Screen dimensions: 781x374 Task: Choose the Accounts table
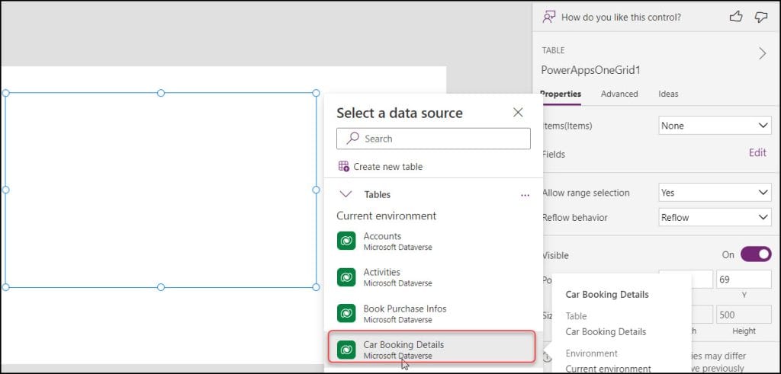(433, 241)
